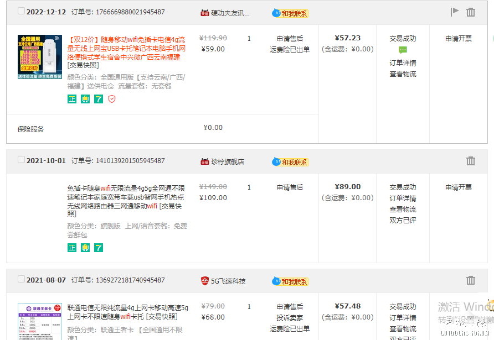Image resolution: width=494 pixels, height=340 pixels.
Task: Select the 2022-12-12 order checkbox
Action: point(22,11)
